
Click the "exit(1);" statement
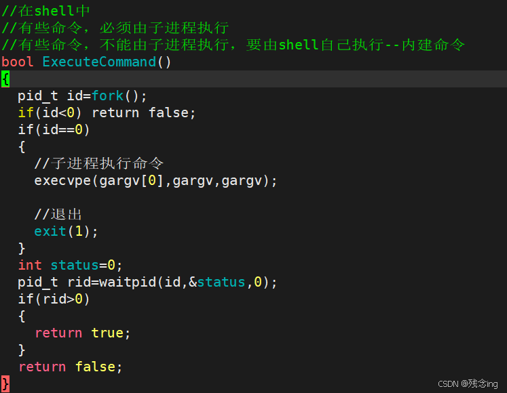coord(66,231)
